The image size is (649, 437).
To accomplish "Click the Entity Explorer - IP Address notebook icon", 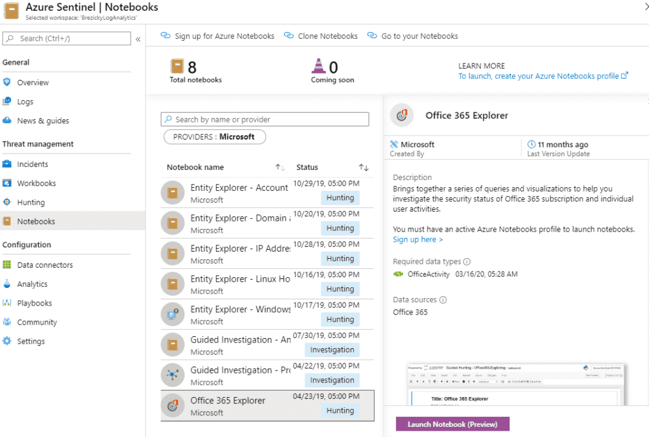I will (172, 253).
